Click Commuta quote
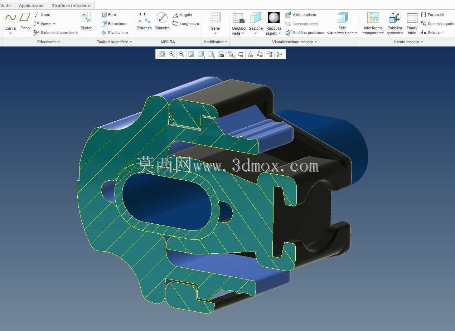Image resolution: width=455 pixels, height=331 pixels. coord(437,24)
